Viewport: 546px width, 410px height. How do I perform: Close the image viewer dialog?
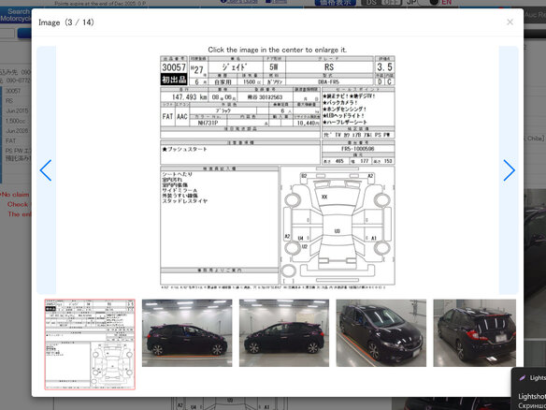(510, 22)
